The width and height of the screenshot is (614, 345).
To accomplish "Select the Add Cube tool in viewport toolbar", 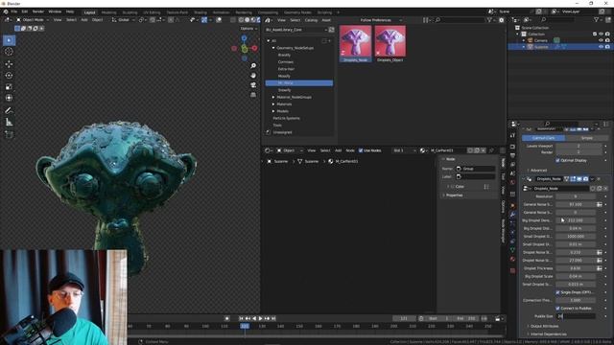I will [9, 135].
